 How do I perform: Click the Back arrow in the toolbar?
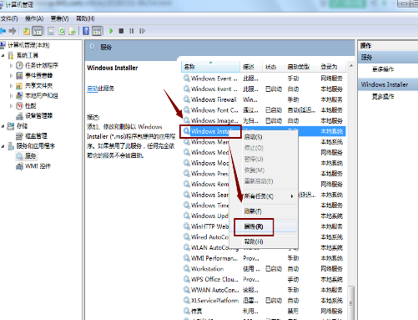click(3, 31)
